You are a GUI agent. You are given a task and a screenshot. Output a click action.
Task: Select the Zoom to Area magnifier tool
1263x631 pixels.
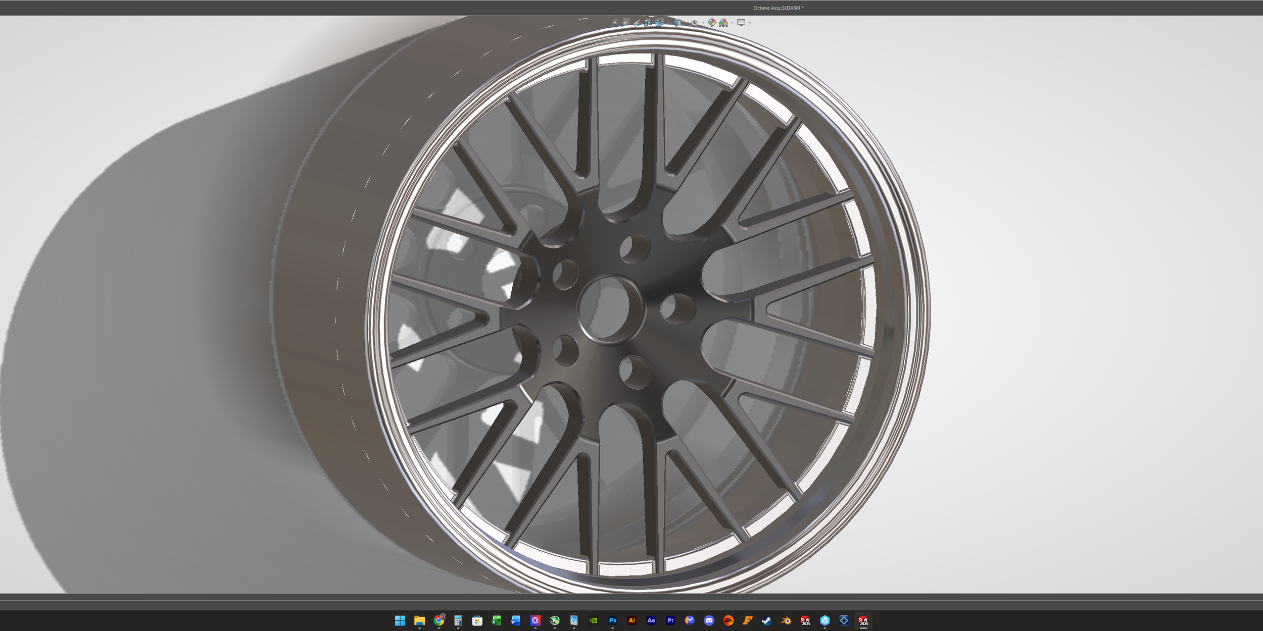(625, 23)
